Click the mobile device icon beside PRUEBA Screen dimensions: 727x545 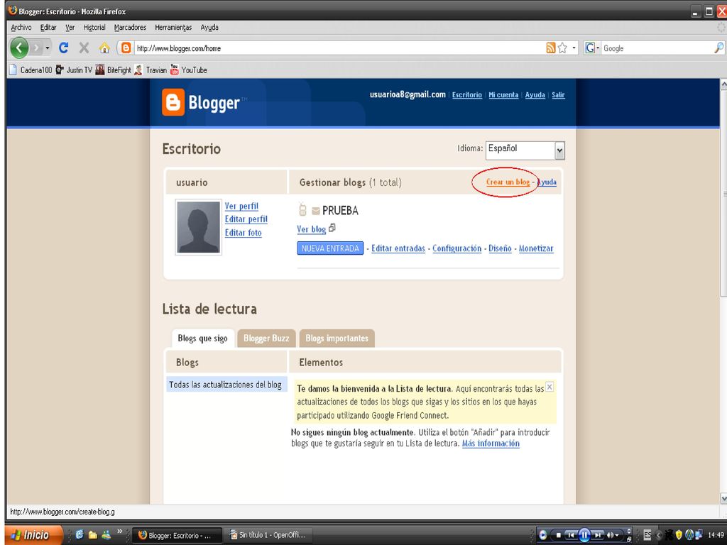[302, 210]
